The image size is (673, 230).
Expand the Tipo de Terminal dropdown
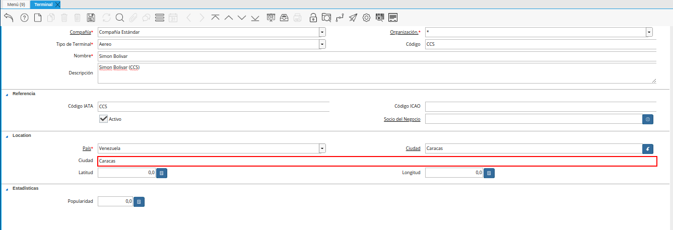tap(322, 44)
